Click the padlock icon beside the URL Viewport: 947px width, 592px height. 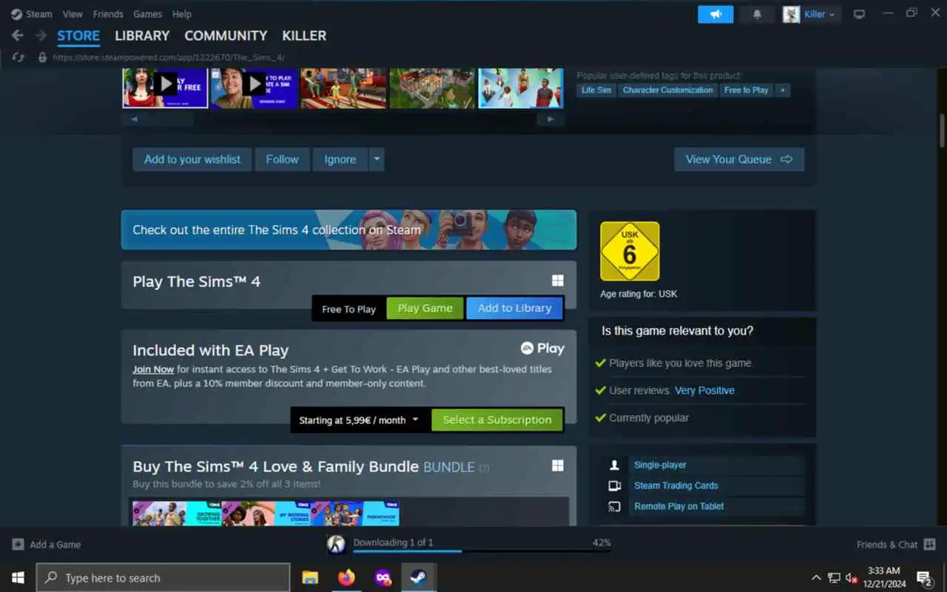tap(42, 57)
